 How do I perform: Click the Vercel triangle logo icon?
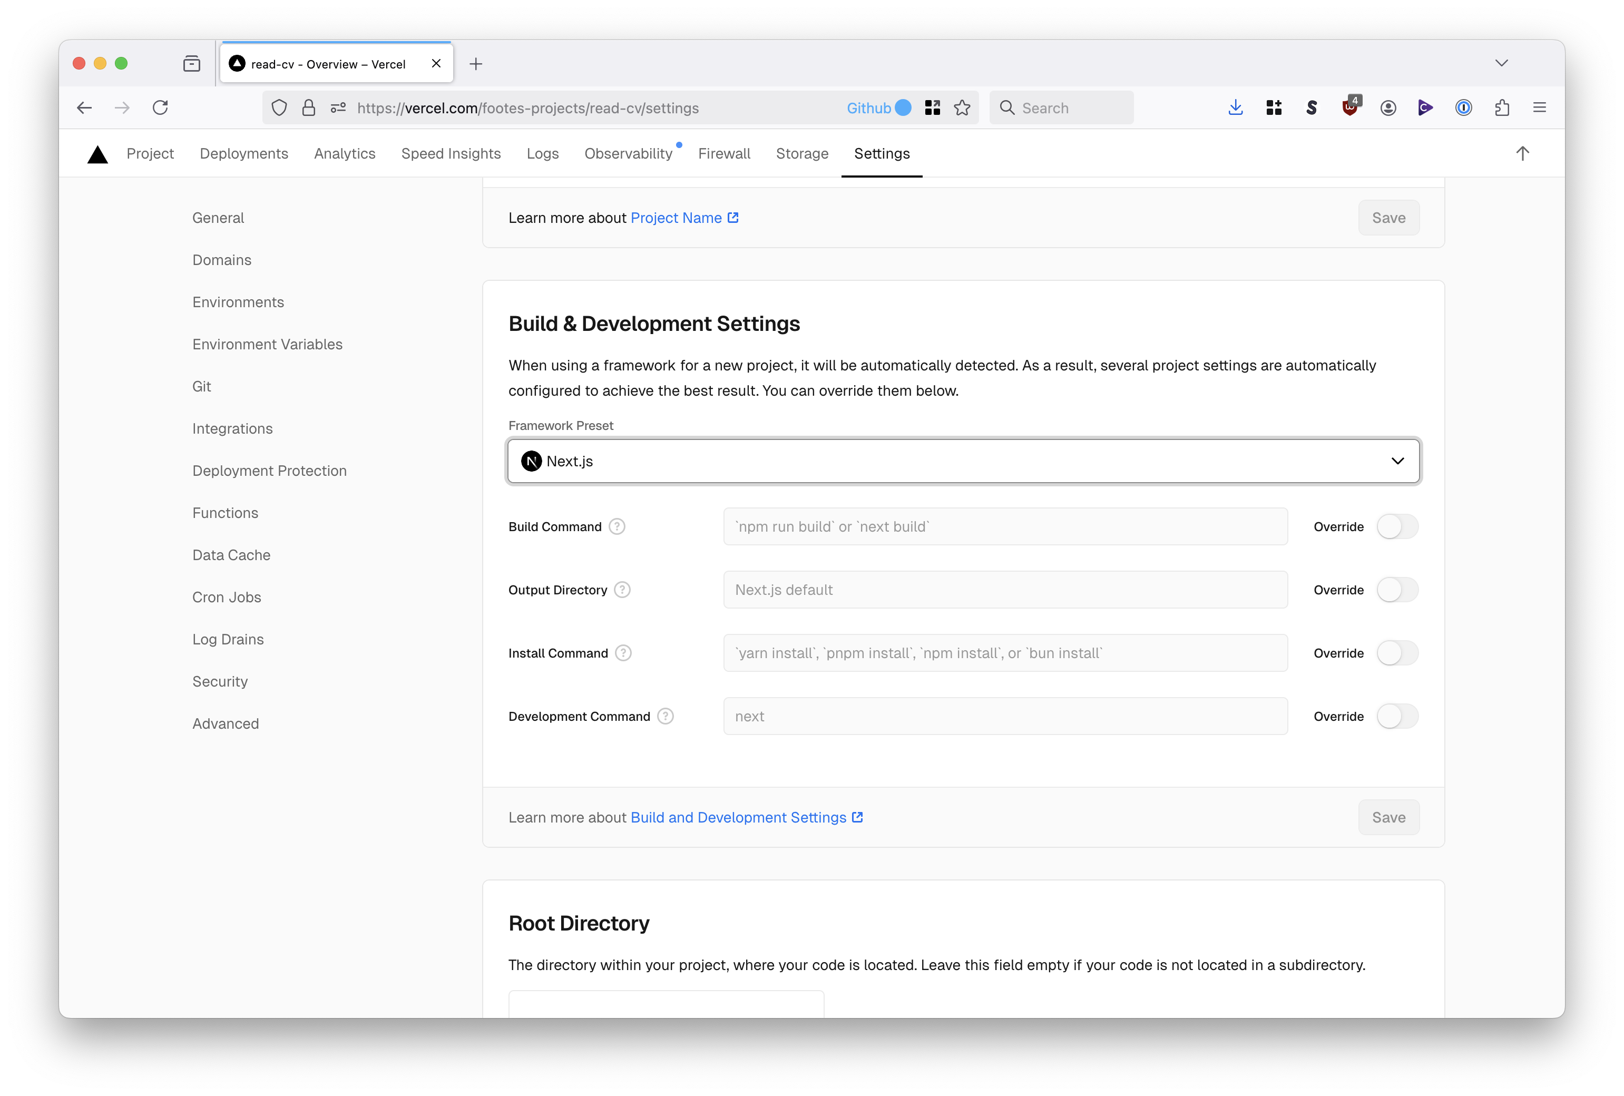tap(98, 153)
